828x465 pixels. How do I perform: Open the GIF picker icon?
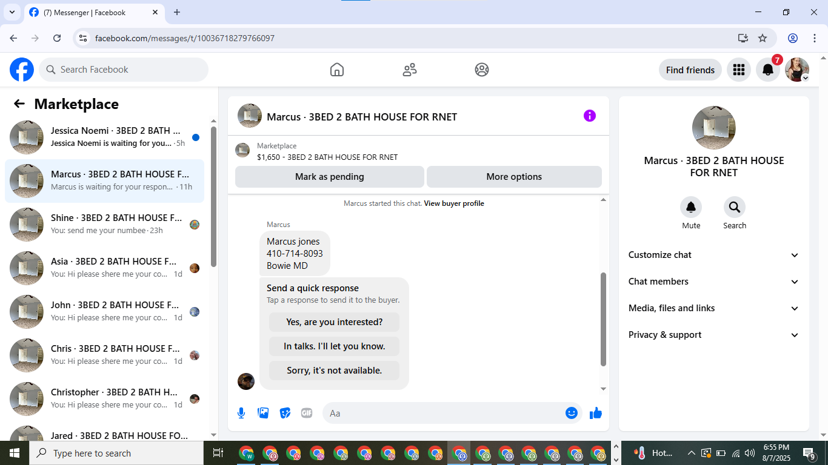pos(307,413)
